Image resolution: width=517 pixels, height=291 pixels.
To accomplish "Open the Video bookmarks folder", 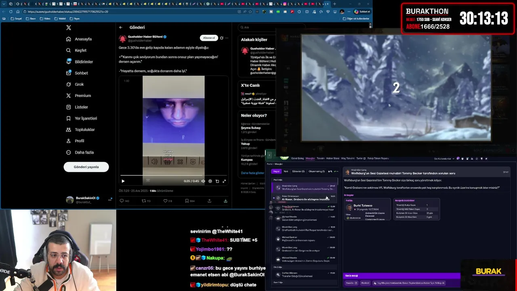I will [x=45, y=19].
